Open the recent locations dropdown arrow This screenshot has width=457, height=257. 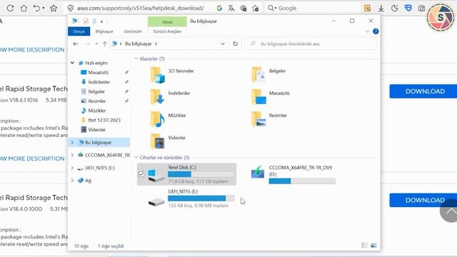pyautogui.click(x=96, y=44)
